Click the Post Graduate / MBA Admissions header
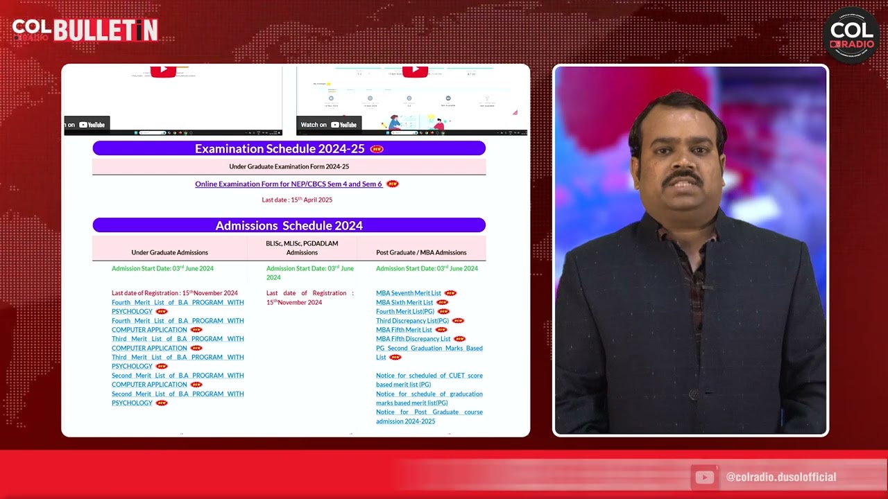The height and width of the screenshot is (499, 888). [421, 252]
